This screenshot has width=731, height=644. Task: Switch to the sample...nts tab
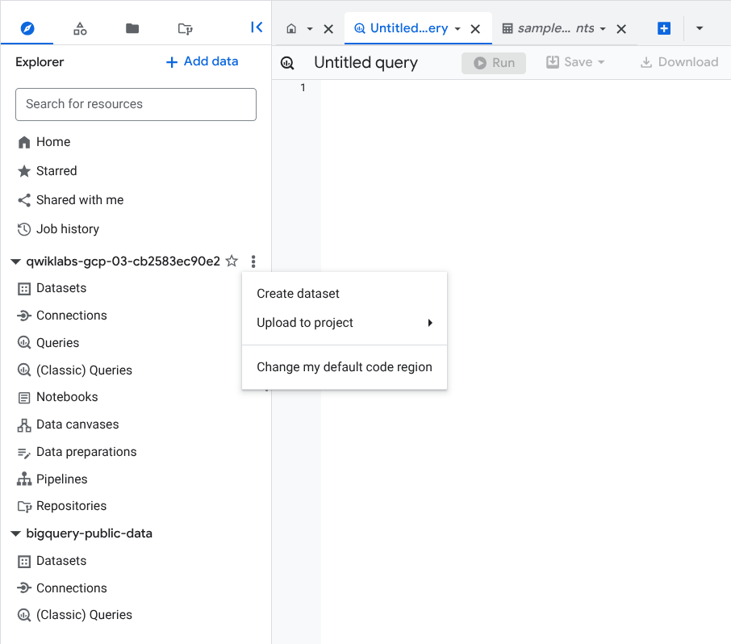553,27
